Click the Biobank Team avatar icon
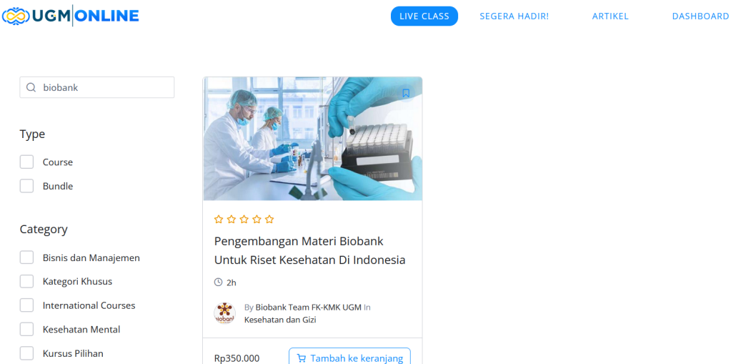Image resolution: width=736 pixels, height=364 pixels. click(x=225, y=313)
